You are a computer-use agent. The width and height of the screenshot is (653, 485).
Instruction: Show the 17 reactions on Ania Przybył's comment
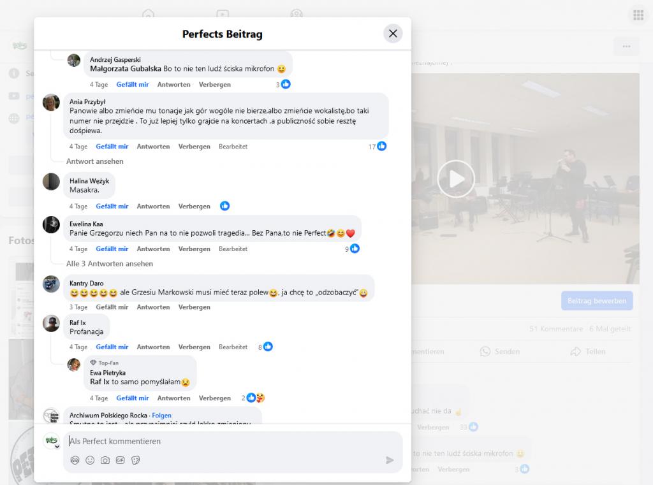coord(378,147)
